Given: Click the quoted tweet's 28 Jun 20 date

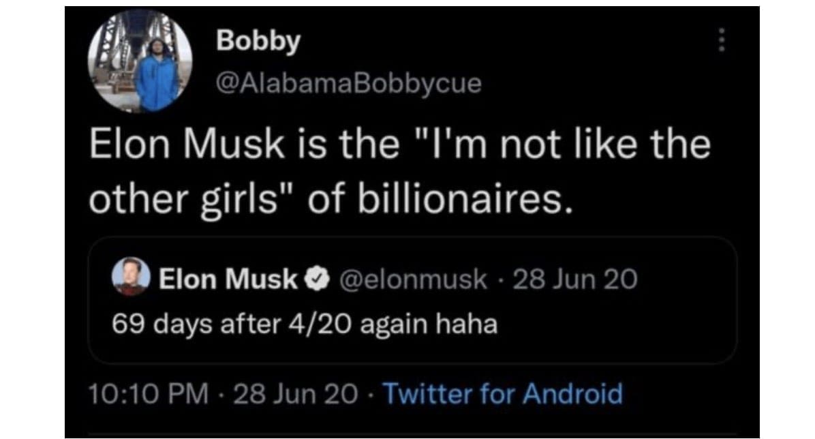Looking at the screenshot, I should coord(576,278).
